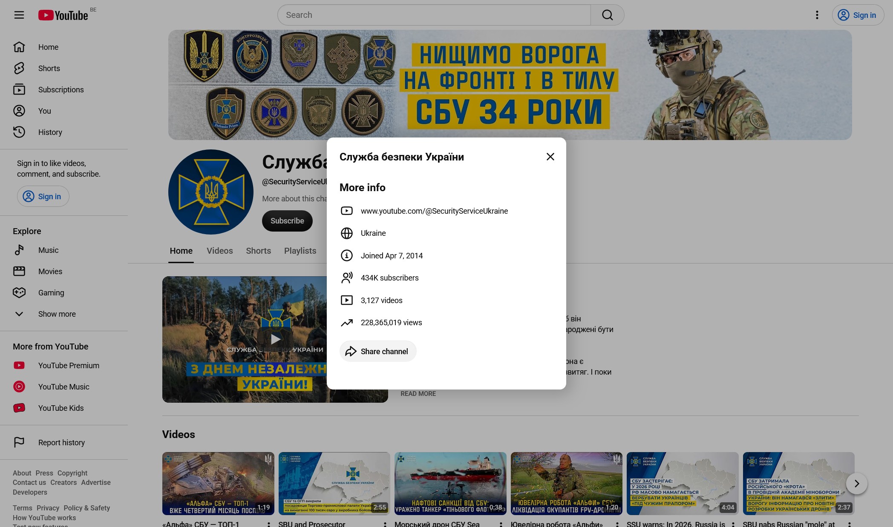The height and width of the screenshot is (527, 893).
Task: Open the Advertise footer link
Action: (x=96, y=483)
